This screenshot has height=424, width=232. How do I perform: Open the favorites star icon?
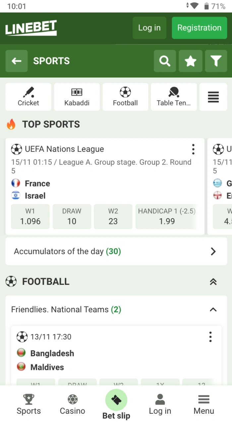190,61
